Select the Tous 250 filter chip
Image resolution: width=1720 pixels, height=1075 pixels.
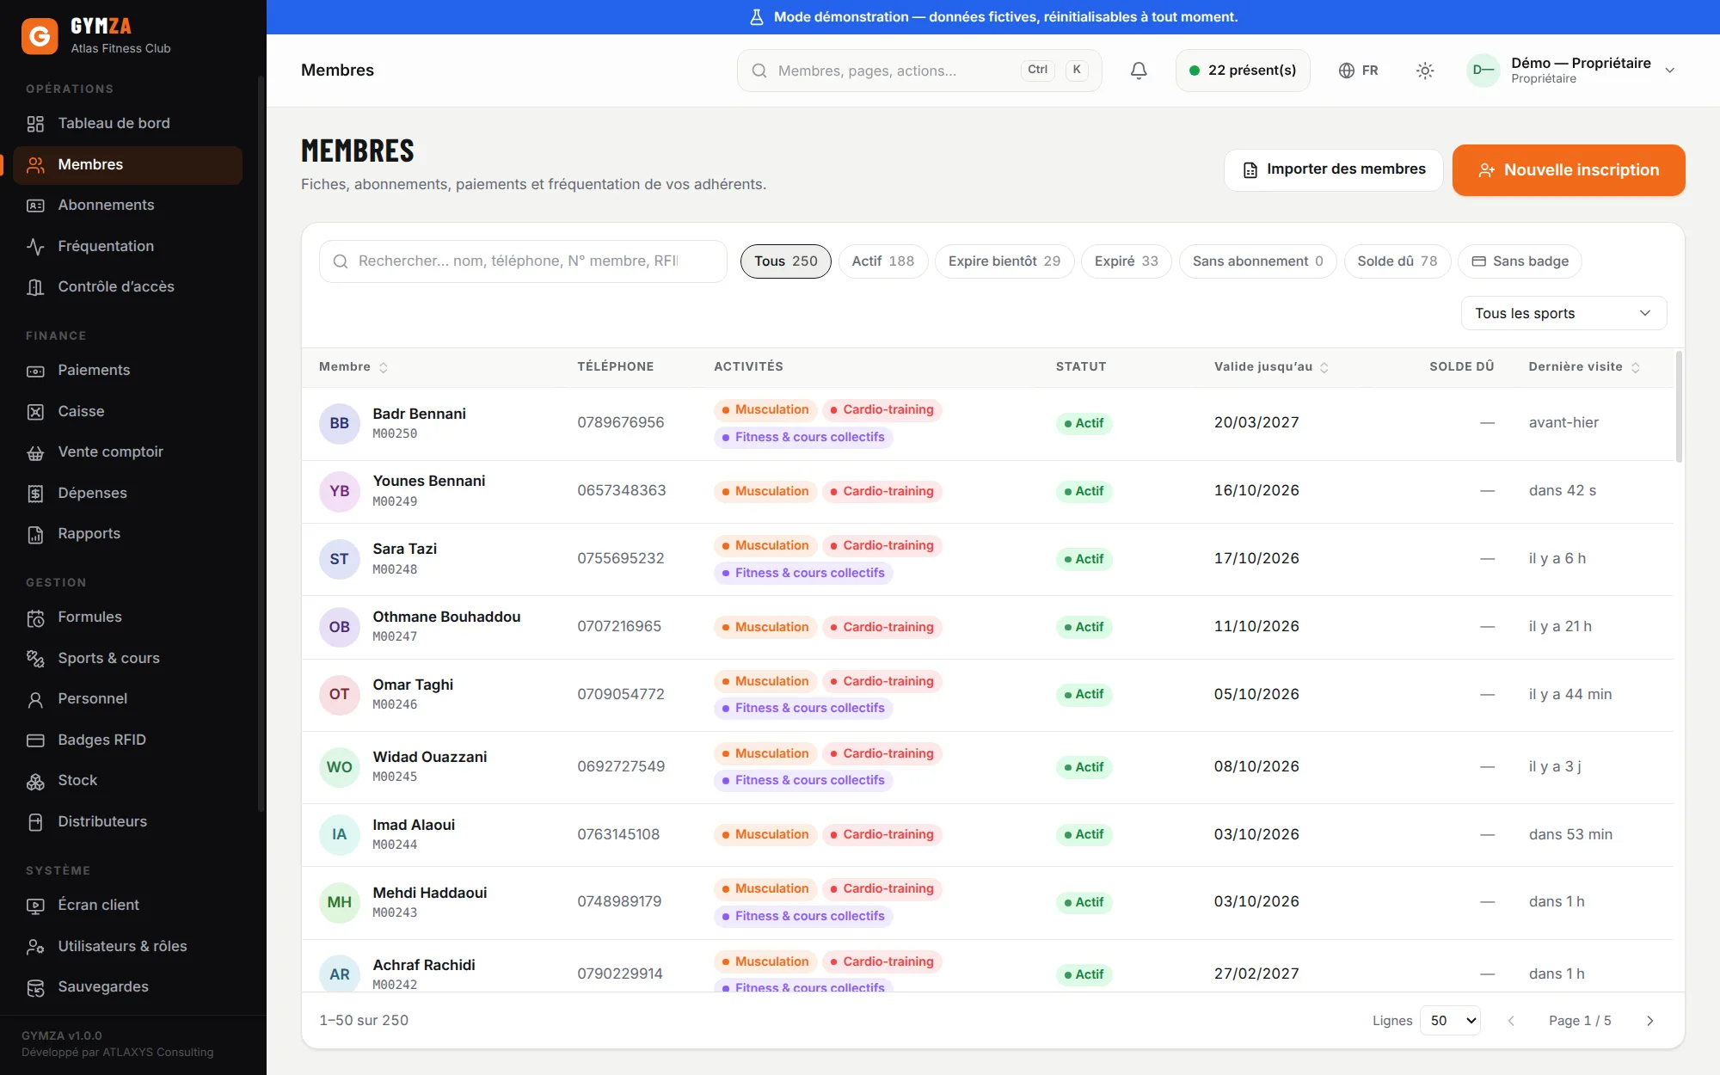click(785, 261)
